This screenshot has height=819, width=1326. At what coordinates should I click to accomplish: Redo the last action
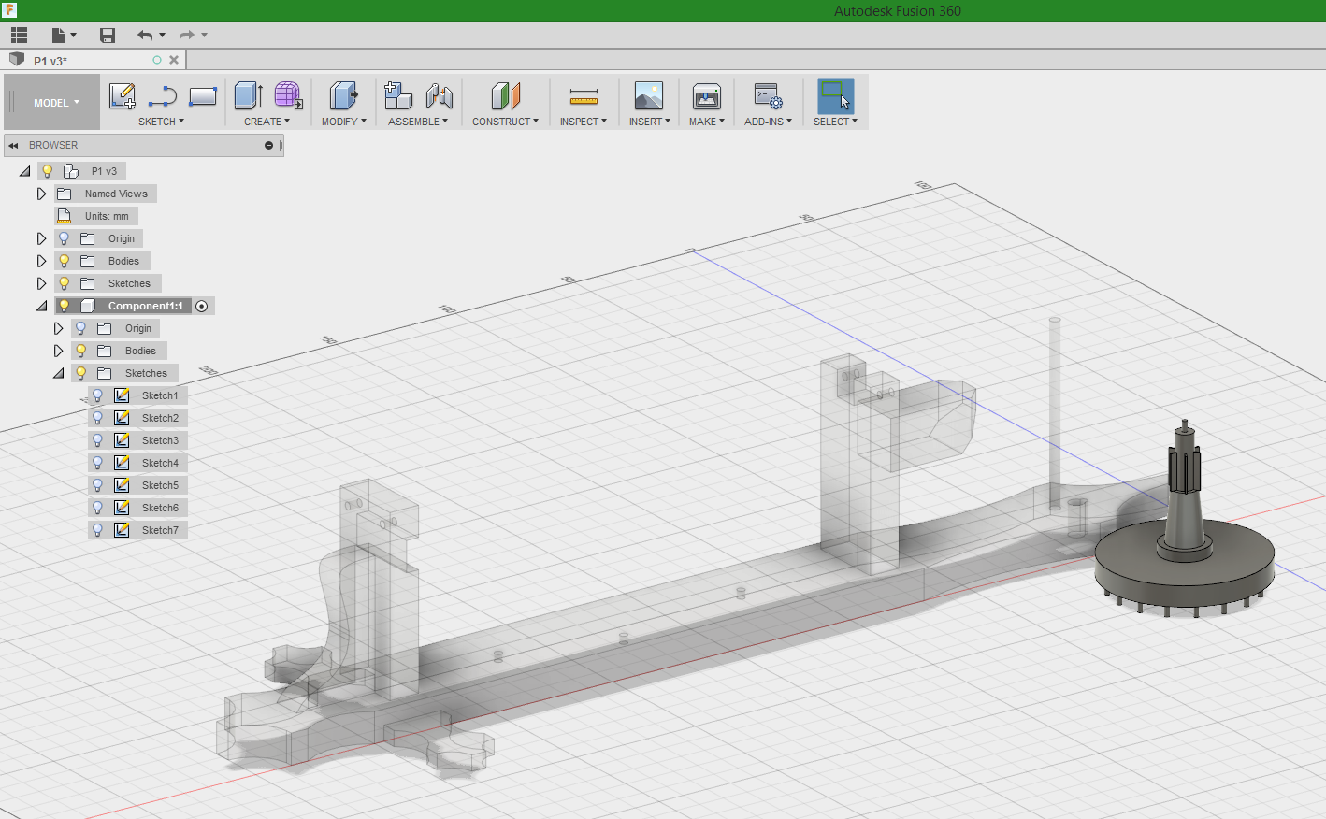[x=186, y=36]
